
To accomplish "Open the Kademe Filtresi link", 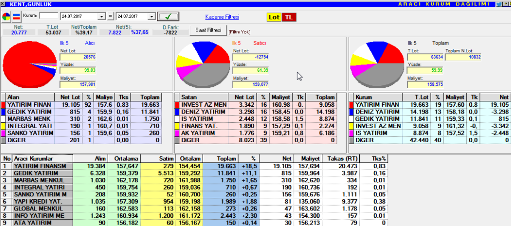I will [x=222, y=16].
